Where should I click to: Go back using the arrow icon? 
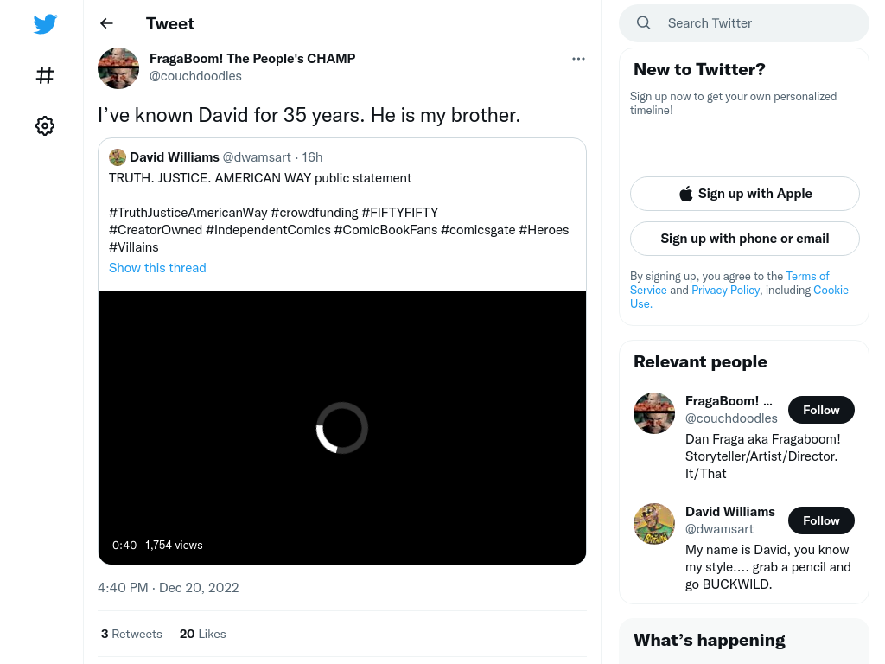coord(106,23)
